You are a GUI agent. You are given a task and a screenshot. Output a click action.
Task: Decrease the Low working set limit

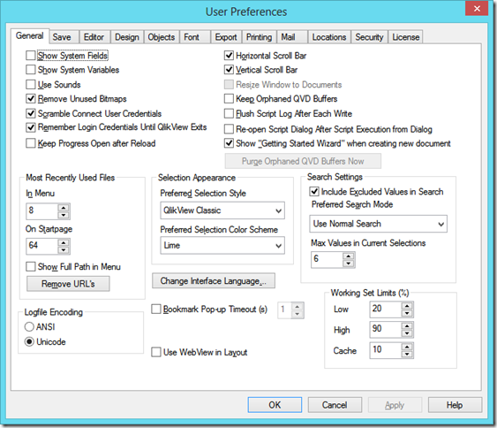[x=407, y=313]
